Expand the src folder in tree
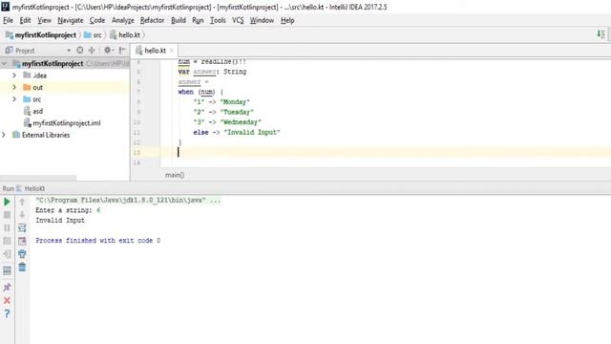Image resolution: width=611 pixels, height=344 pixels. click(14, 99)
